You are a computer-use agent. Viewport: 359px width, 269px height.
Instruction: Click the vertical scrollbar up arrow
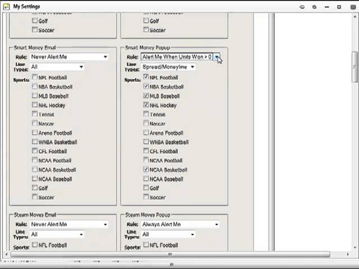click(x=355, y=16)
